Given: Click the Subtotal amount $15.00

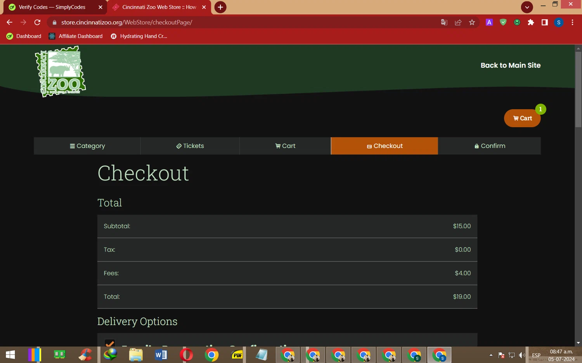Looking at the screenshot, I should (462, 226).
